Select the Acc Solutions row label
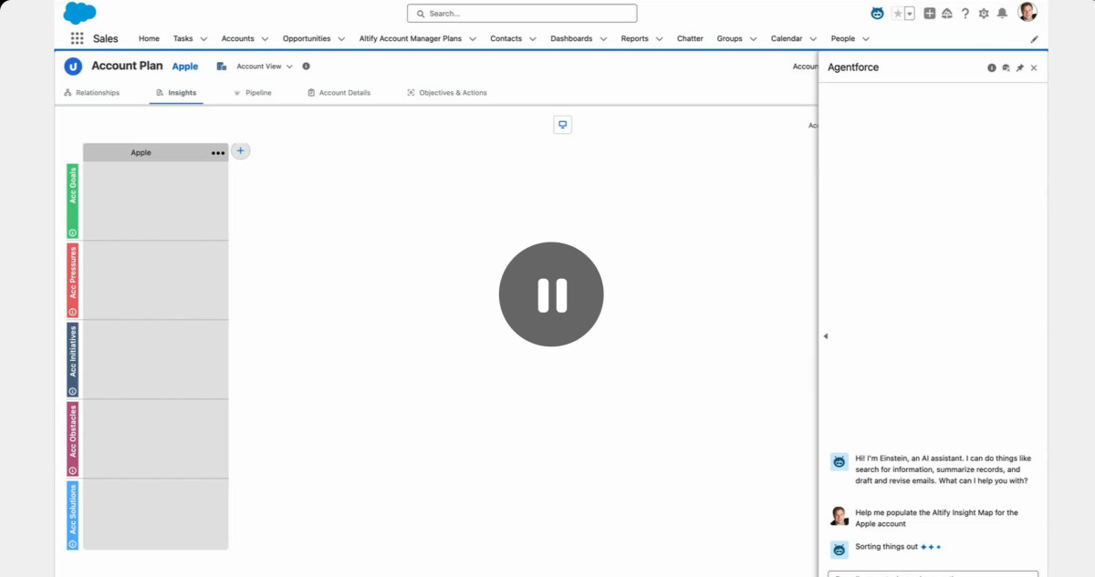1095x577 pixels. [73, 510]
